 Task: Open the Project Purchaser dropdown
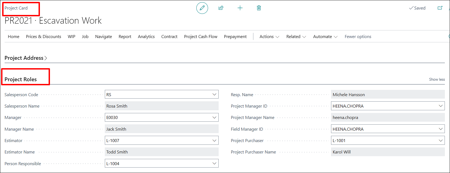point(441,140)
